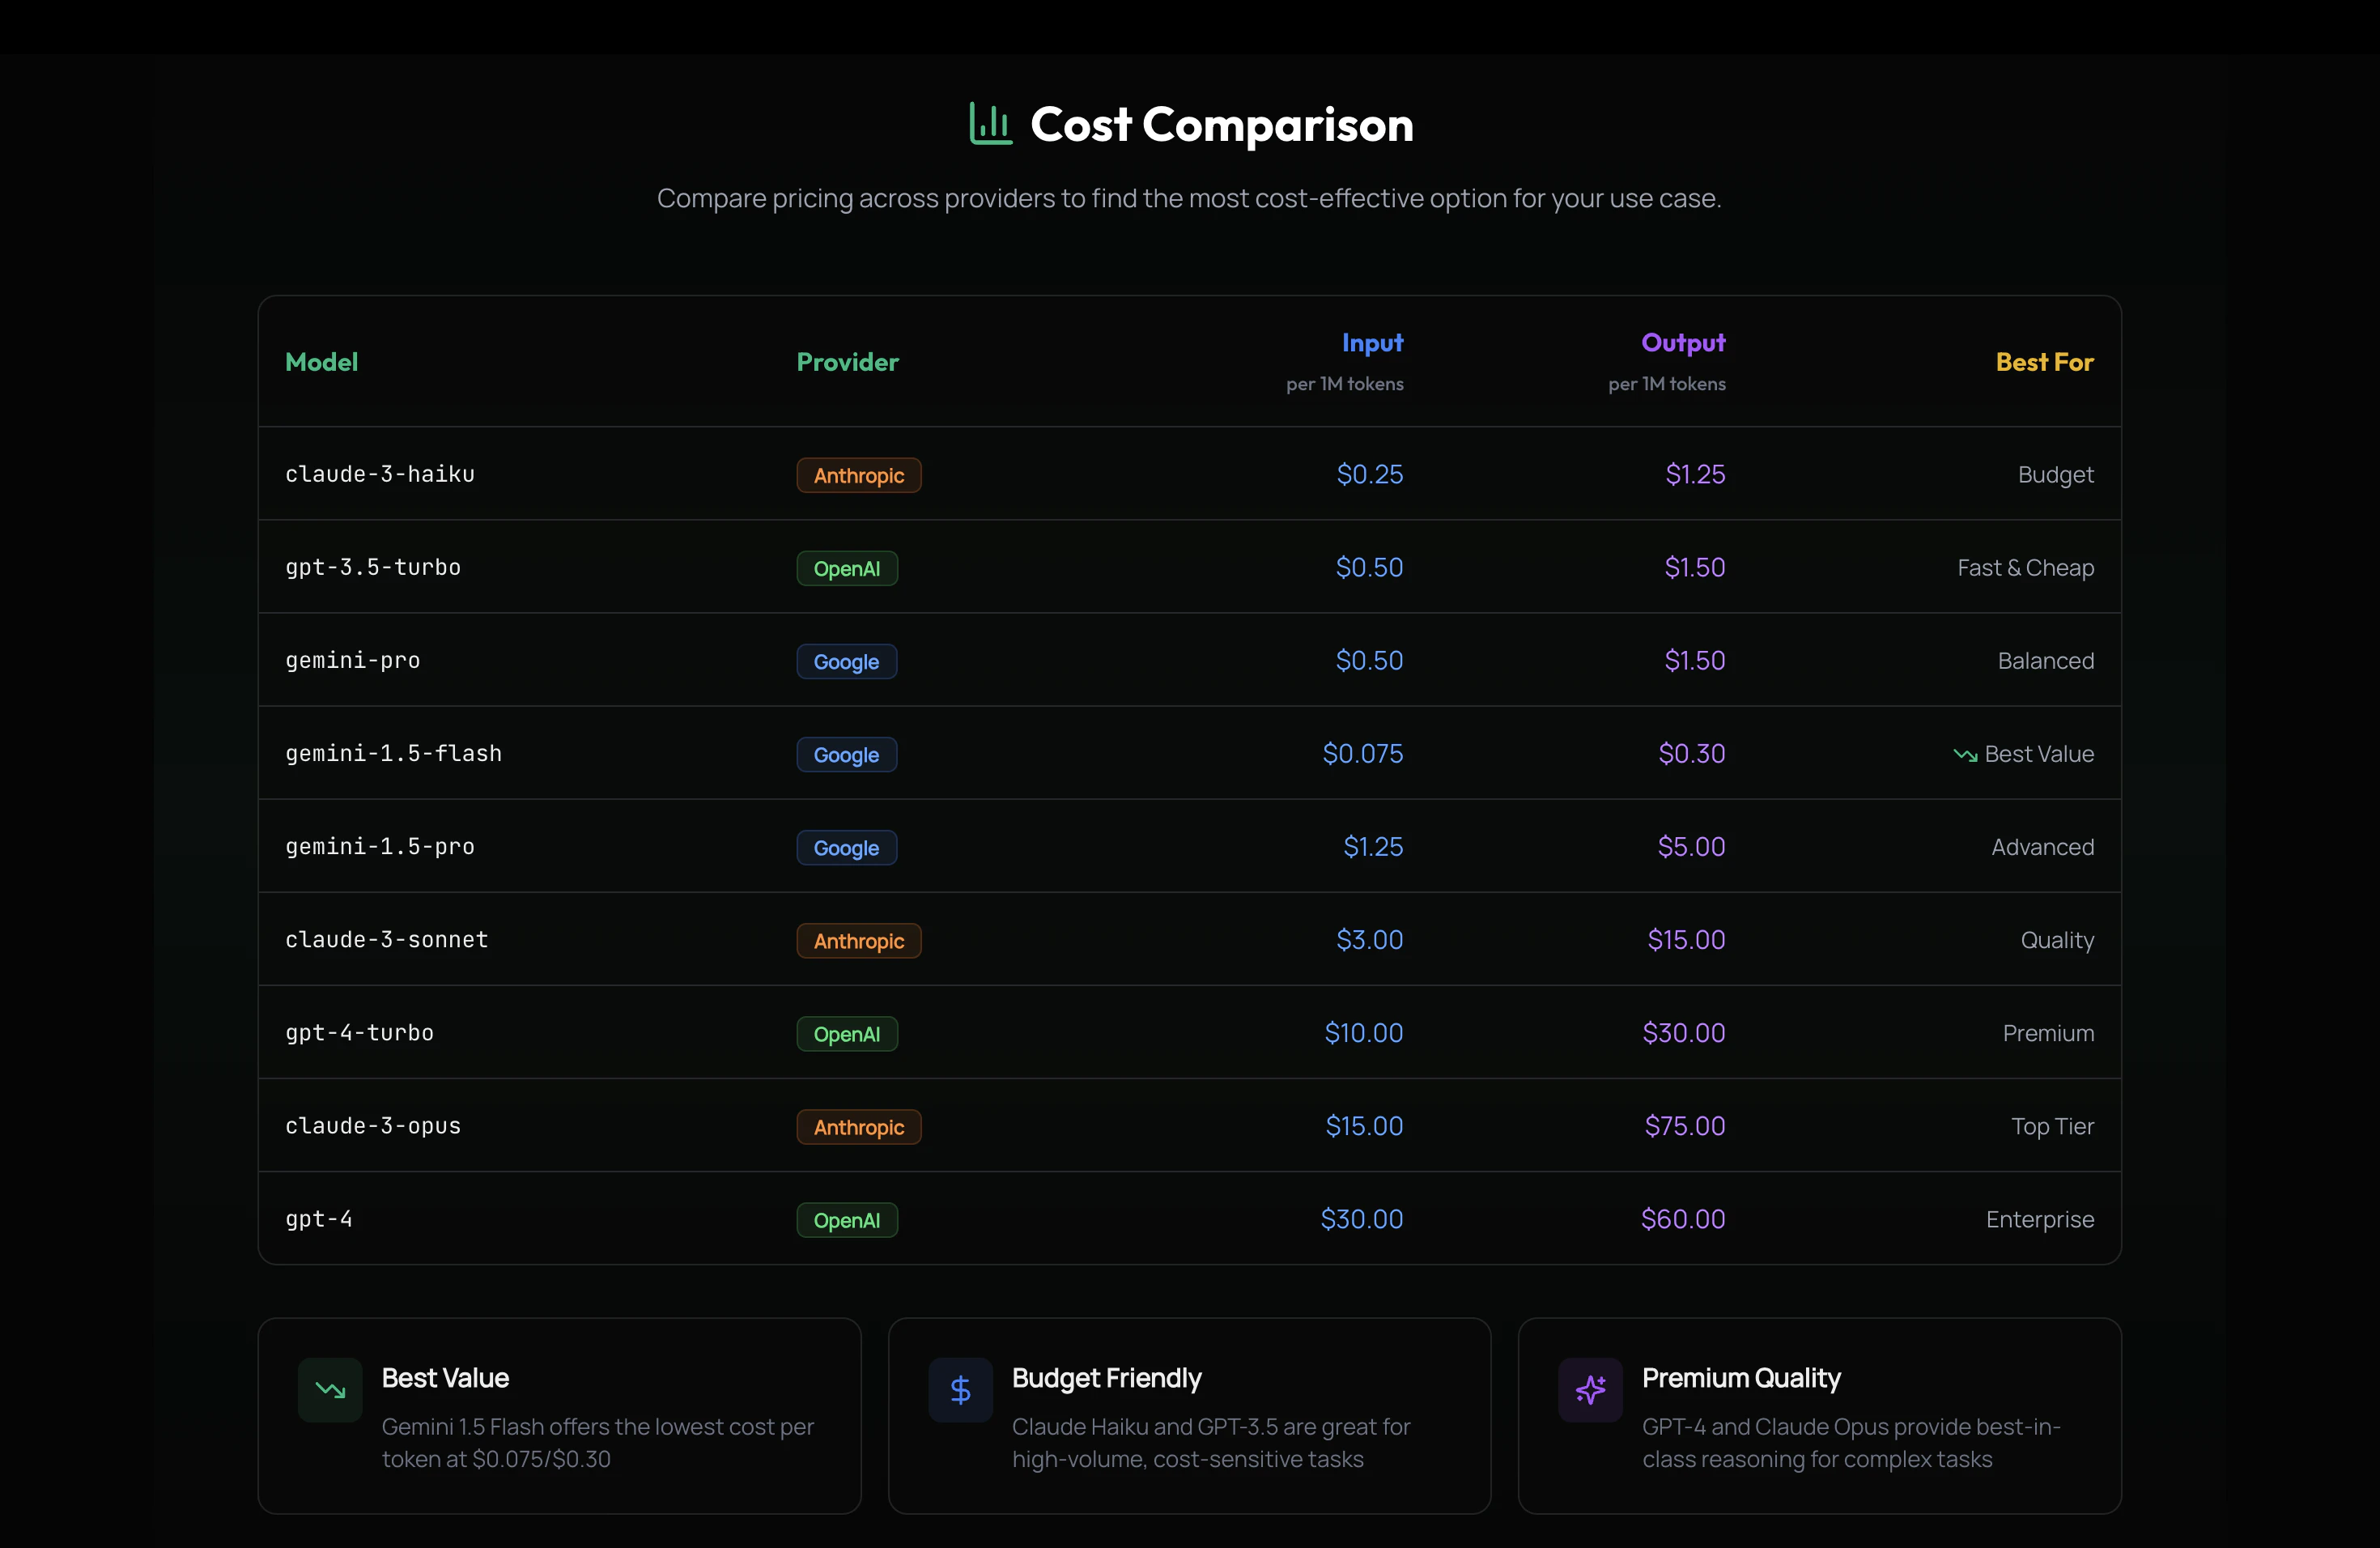This screenshot has width=2380, height=1548.
Task: Click the Best For column header
Action: tap(2044, 362)
